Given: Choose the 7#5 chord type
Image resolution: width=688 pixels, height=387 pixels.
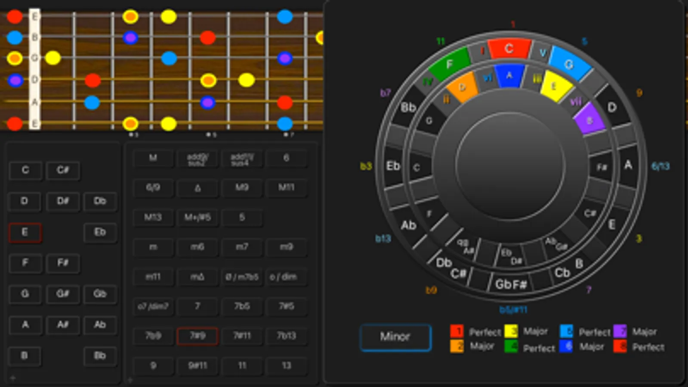Looking at the screenshot, I should pyautogui.click(x=286, y=307).
